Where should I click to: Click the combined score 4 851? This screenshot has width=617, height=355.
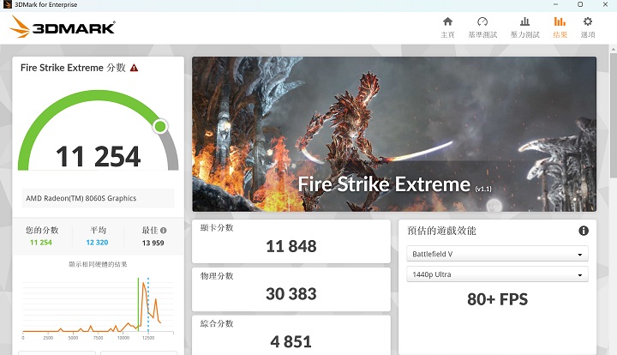click(291, 341)
